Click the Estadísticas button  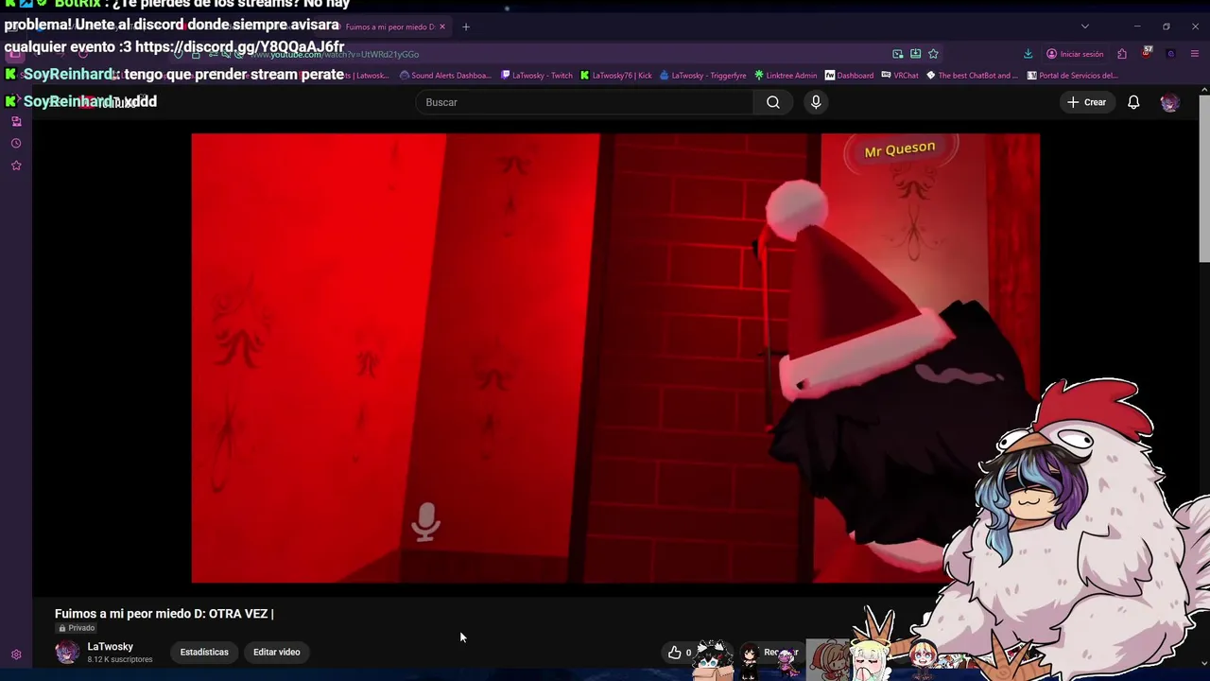coord(204,652)
